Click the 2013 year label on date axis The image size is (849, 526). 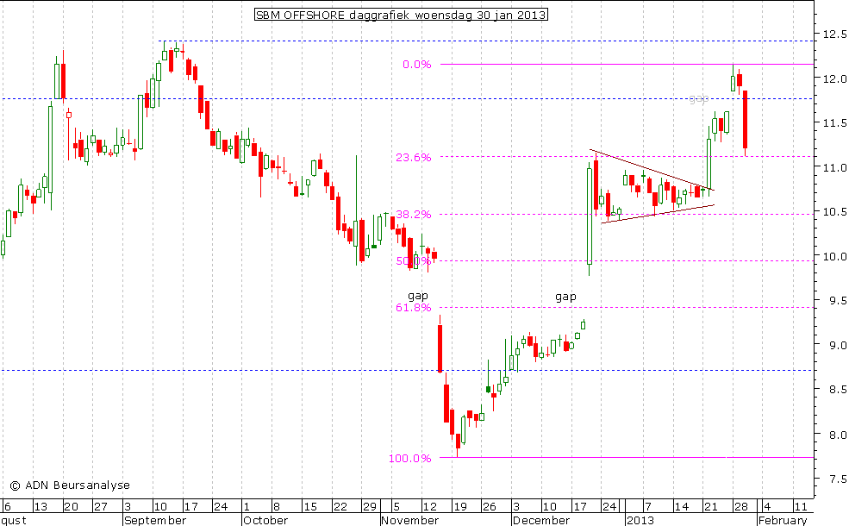click(x=640, y=521)
